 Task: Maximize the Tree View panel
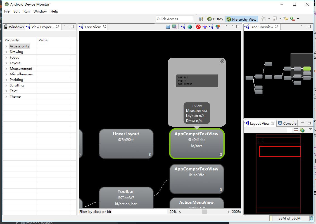[238, 27]
